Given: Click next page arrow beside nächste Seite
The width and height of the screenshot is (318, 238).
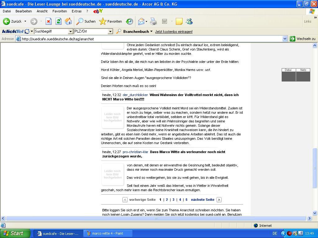Looking at the screenshot, I should 219,200.
